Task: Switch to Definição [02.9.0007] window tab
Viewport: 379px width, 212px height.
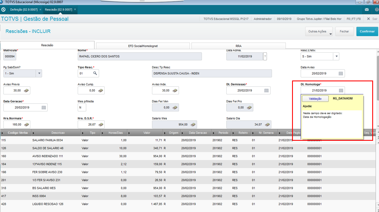Action: pyautogui.click(x=24, y=10)
